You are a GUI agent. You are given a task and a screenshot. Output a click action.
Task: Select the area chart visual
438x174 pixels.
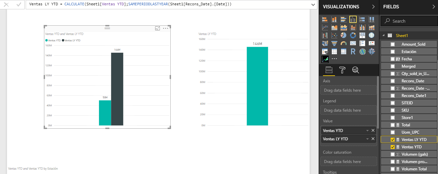(334, 27)
